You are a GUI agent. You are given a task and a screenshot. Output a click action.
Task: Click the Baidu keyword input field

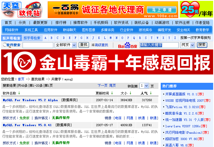(x=159, y=45)
